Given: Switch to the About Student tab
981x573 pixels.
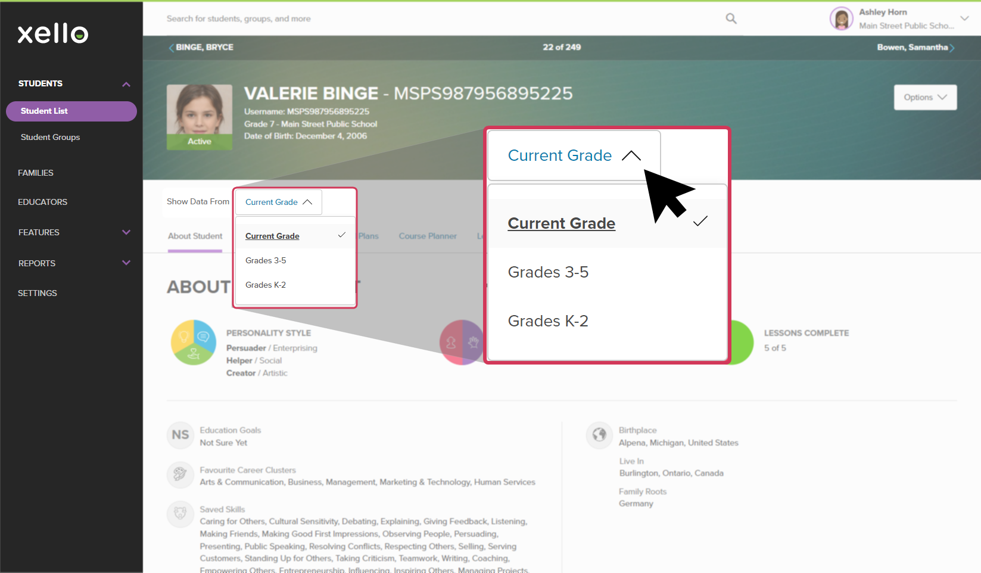Looking at the screenshot, I should pos(195,236).
